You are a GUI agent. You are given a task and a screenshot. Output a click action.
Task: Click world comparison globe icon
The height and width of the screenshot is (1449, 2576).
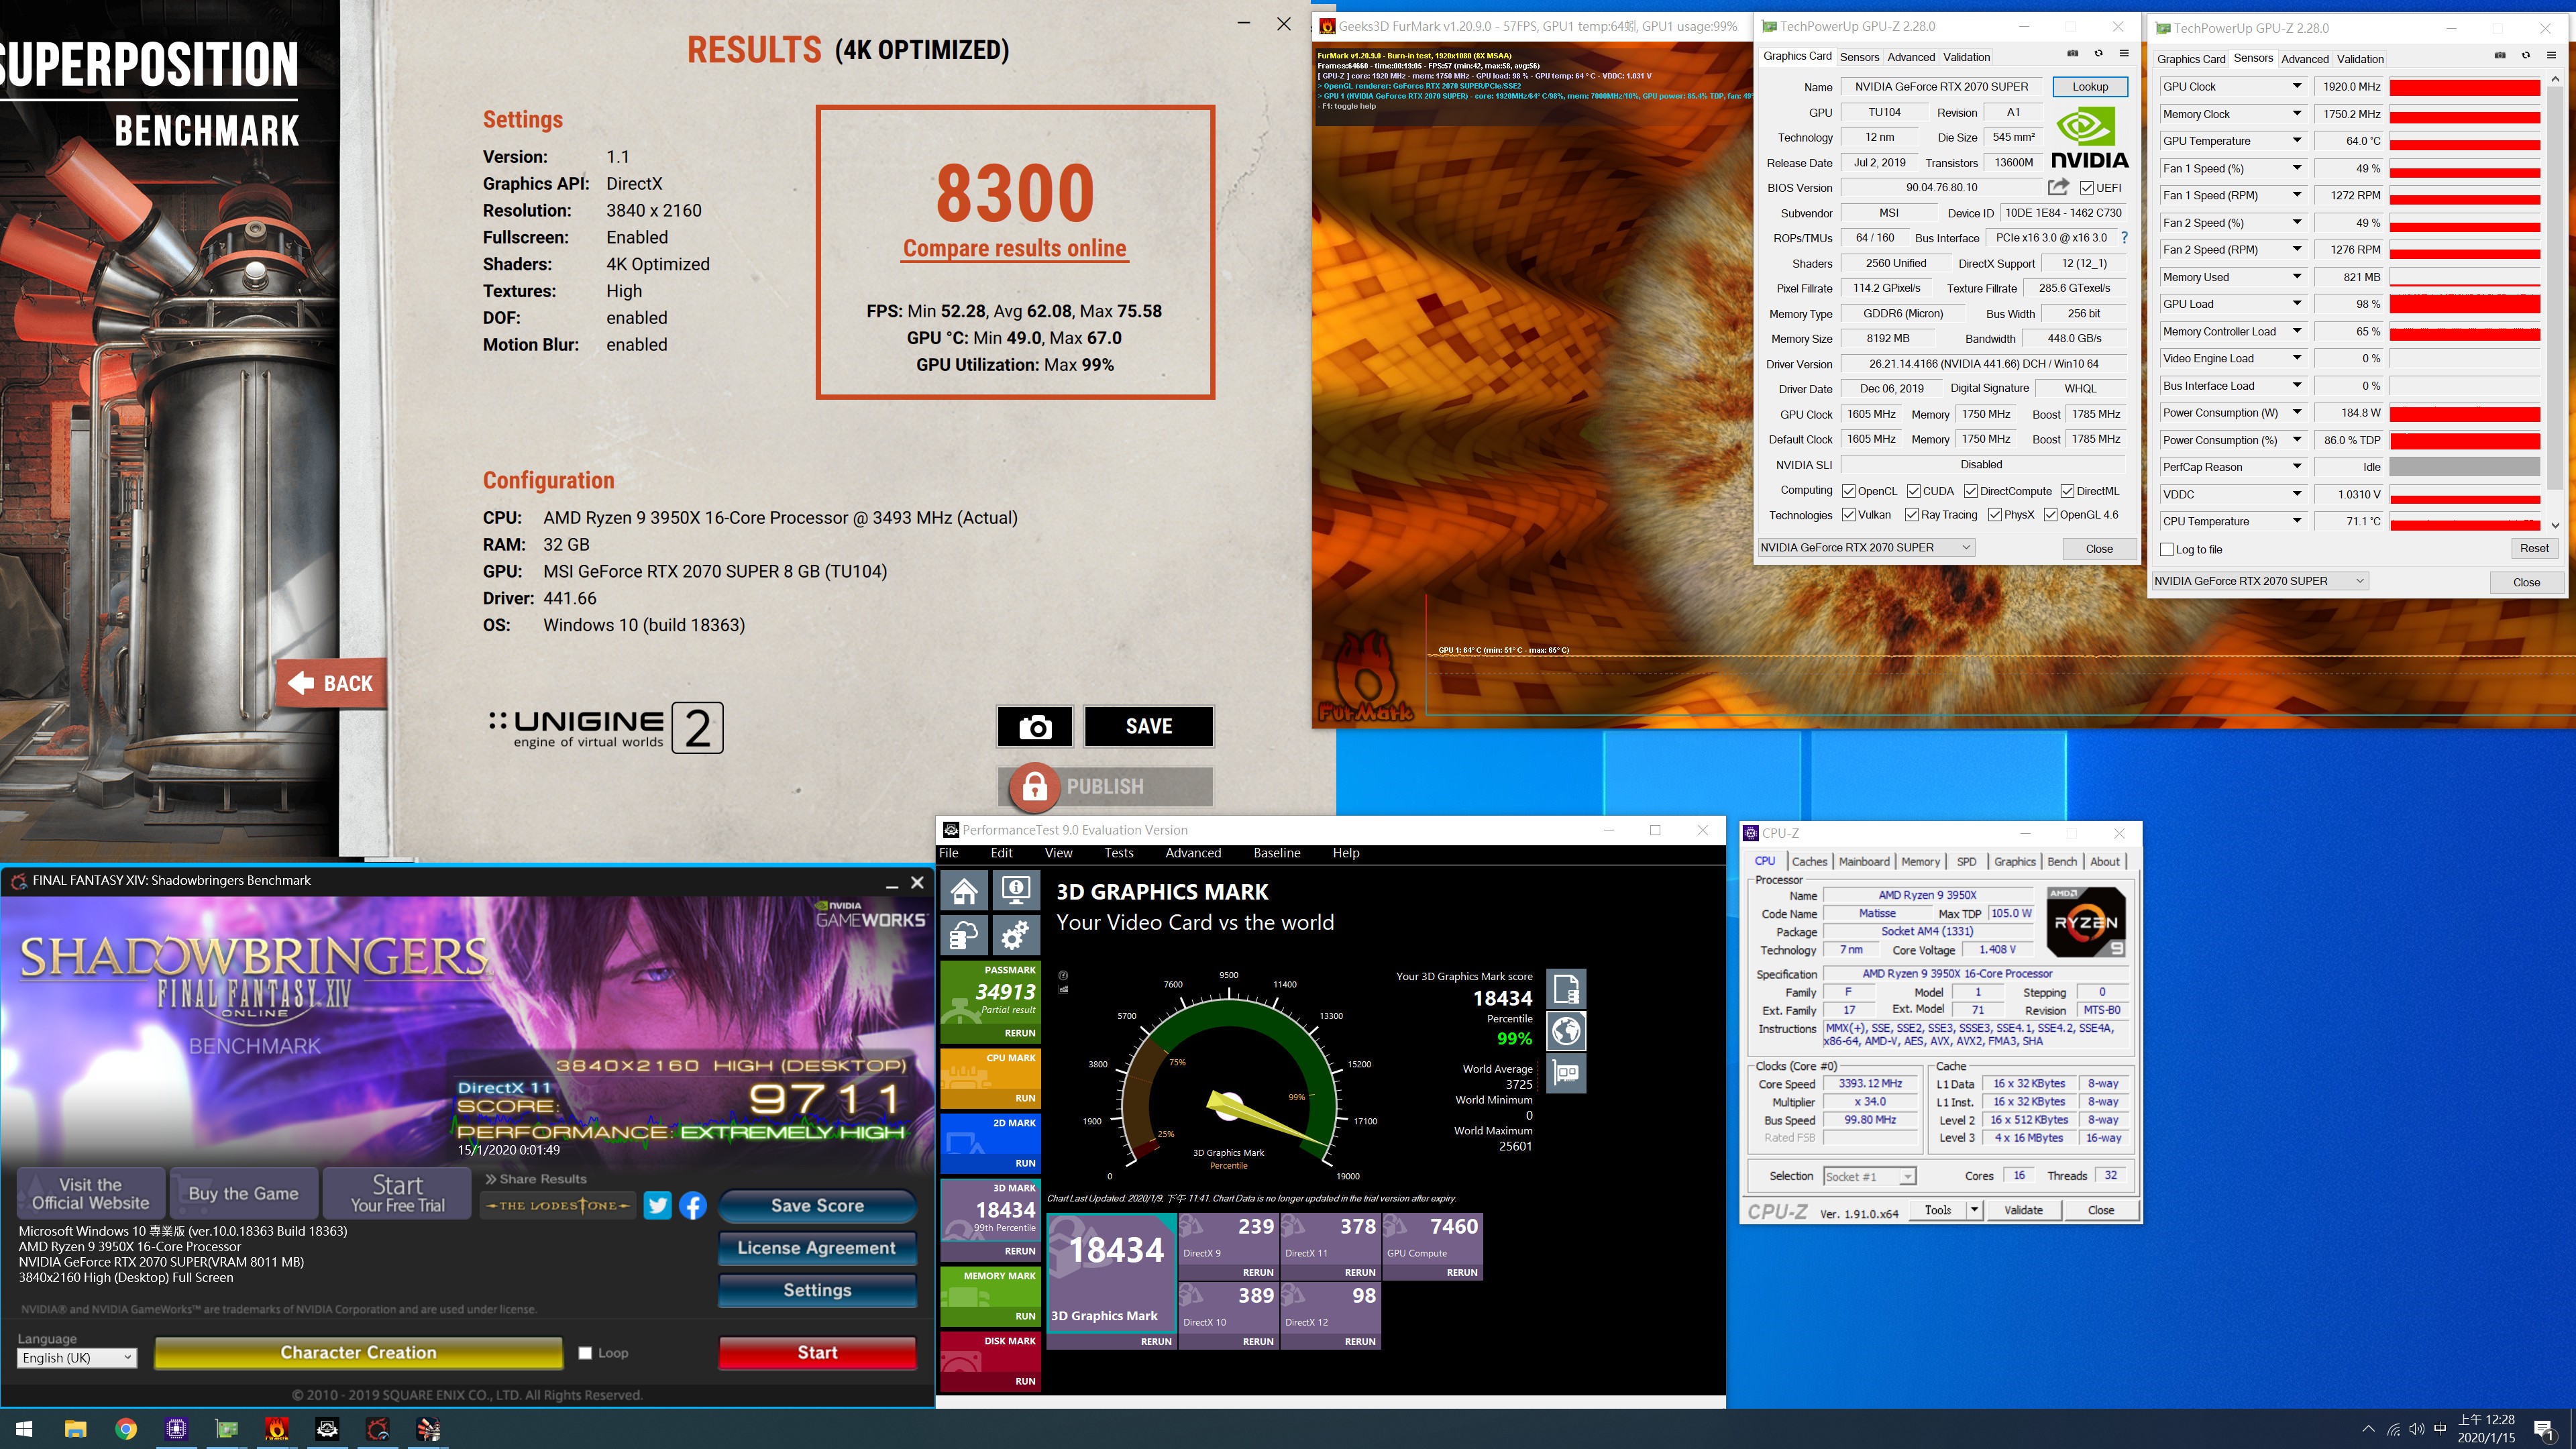(1566, 1030)
